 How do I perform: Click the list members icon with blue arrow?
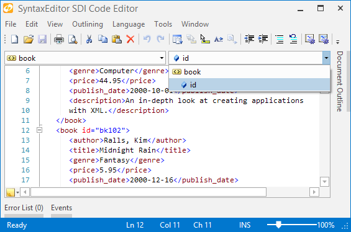pyautogui.click(x=177, y=39)
